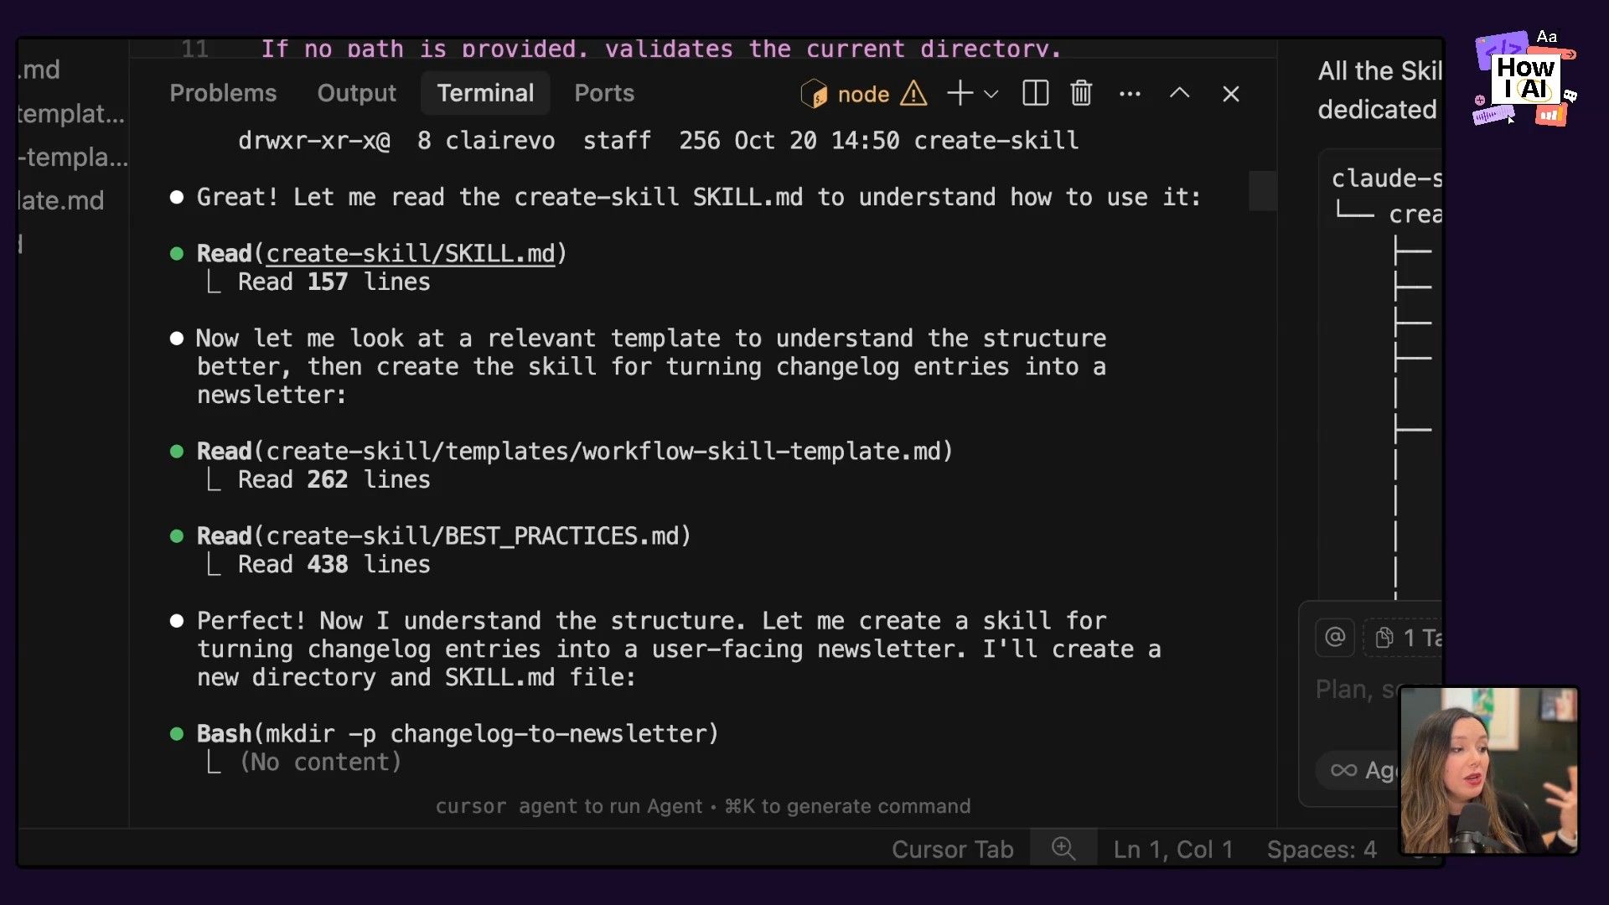Kill the terminal with the trash icon
The image size is (1609, 905).
[1080, 93]
